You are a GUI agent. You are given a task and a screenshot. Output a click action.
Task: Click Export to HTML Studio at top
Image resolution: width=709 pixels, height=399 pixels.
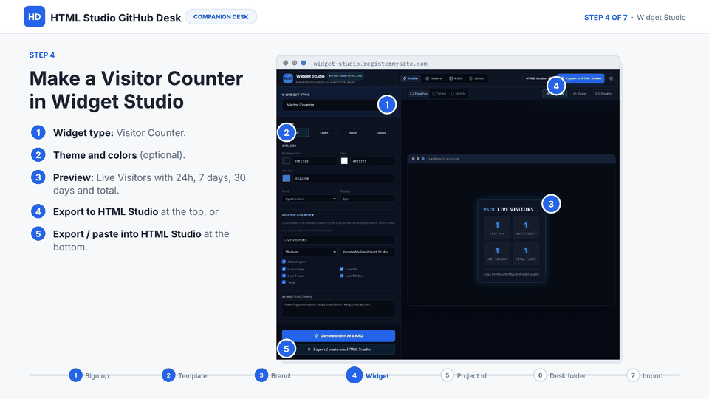click(x=581, y=78)
